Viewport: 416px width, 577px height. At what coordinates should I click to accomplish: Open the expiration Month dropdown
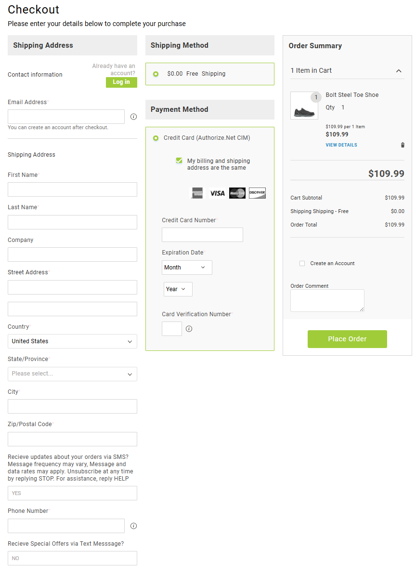click(187, 268)
